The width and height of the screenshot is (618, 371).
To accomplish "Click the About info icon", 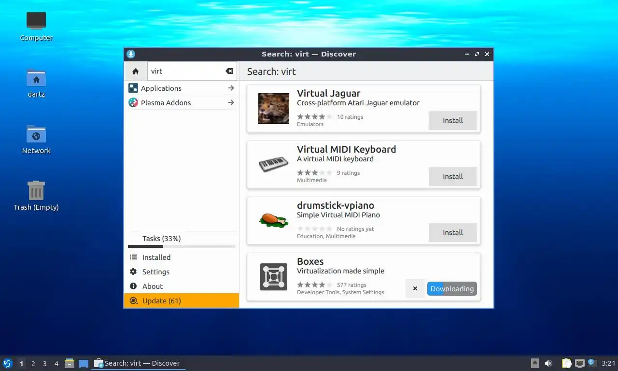I will point(133,286).
